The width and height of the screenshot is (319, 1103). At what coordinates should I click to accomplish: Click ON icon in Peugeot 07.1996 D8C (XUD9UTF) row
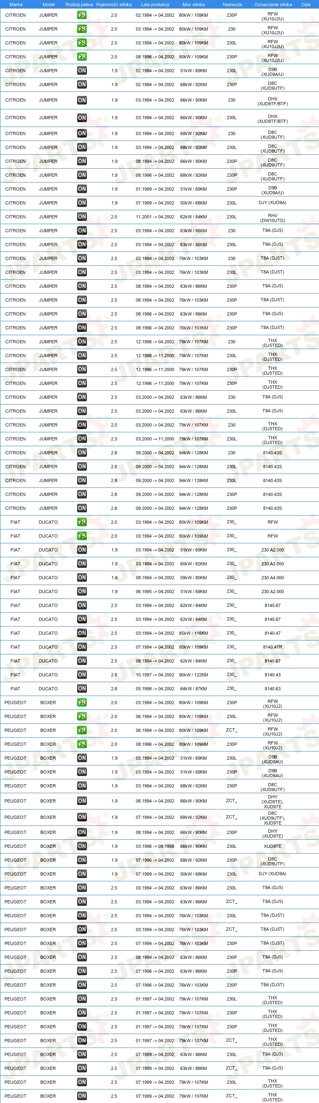pyautogui.click(x=82, y=860)
